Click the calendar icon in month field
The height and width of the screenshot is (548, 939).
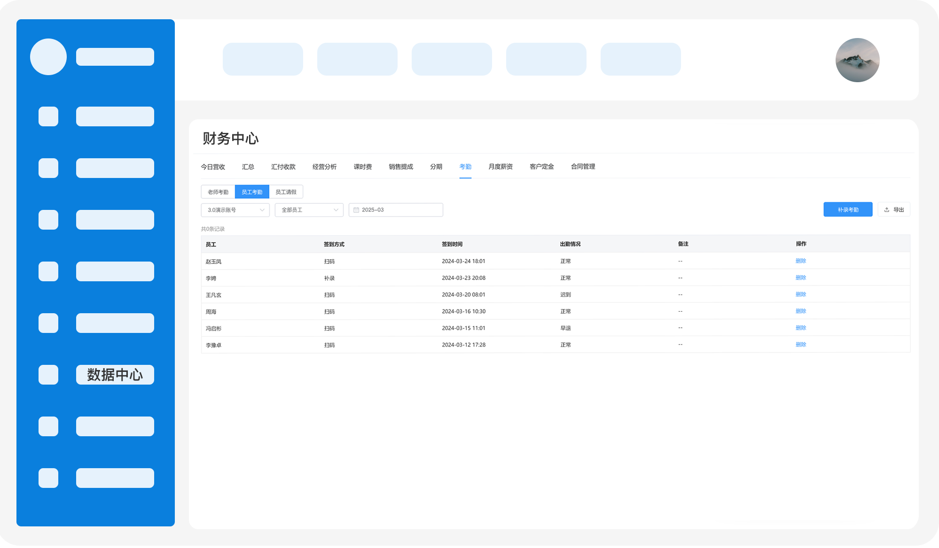coord(356,210)
